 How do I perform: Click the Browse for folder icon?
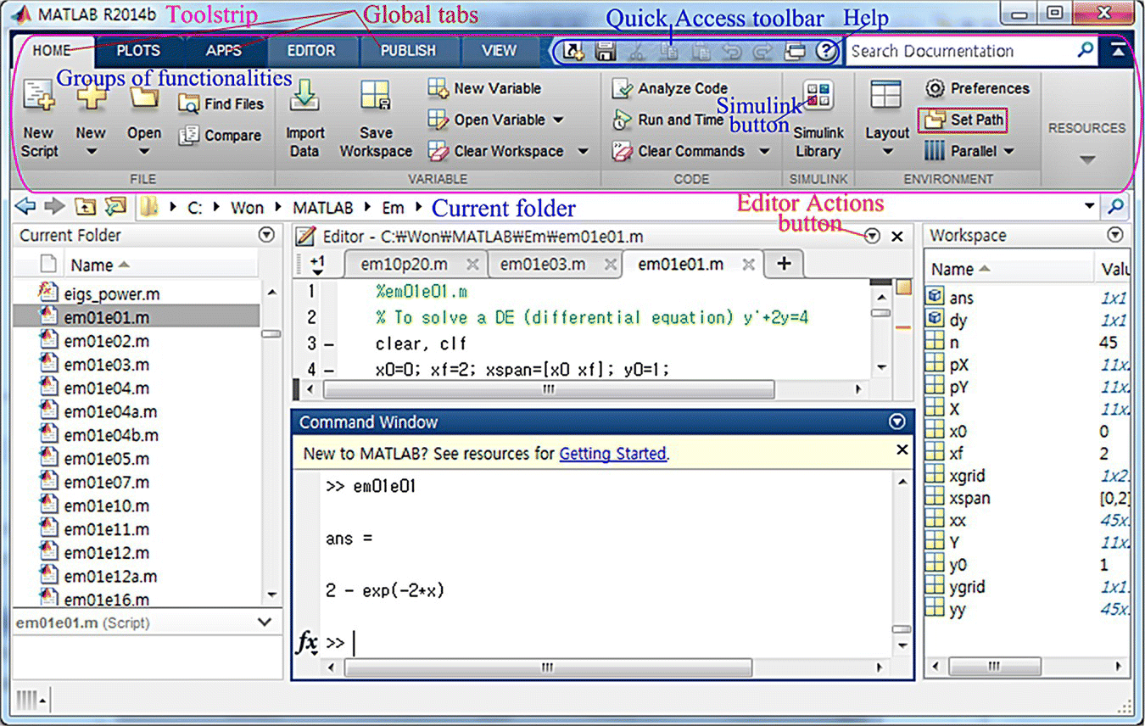tap(114, 206)
